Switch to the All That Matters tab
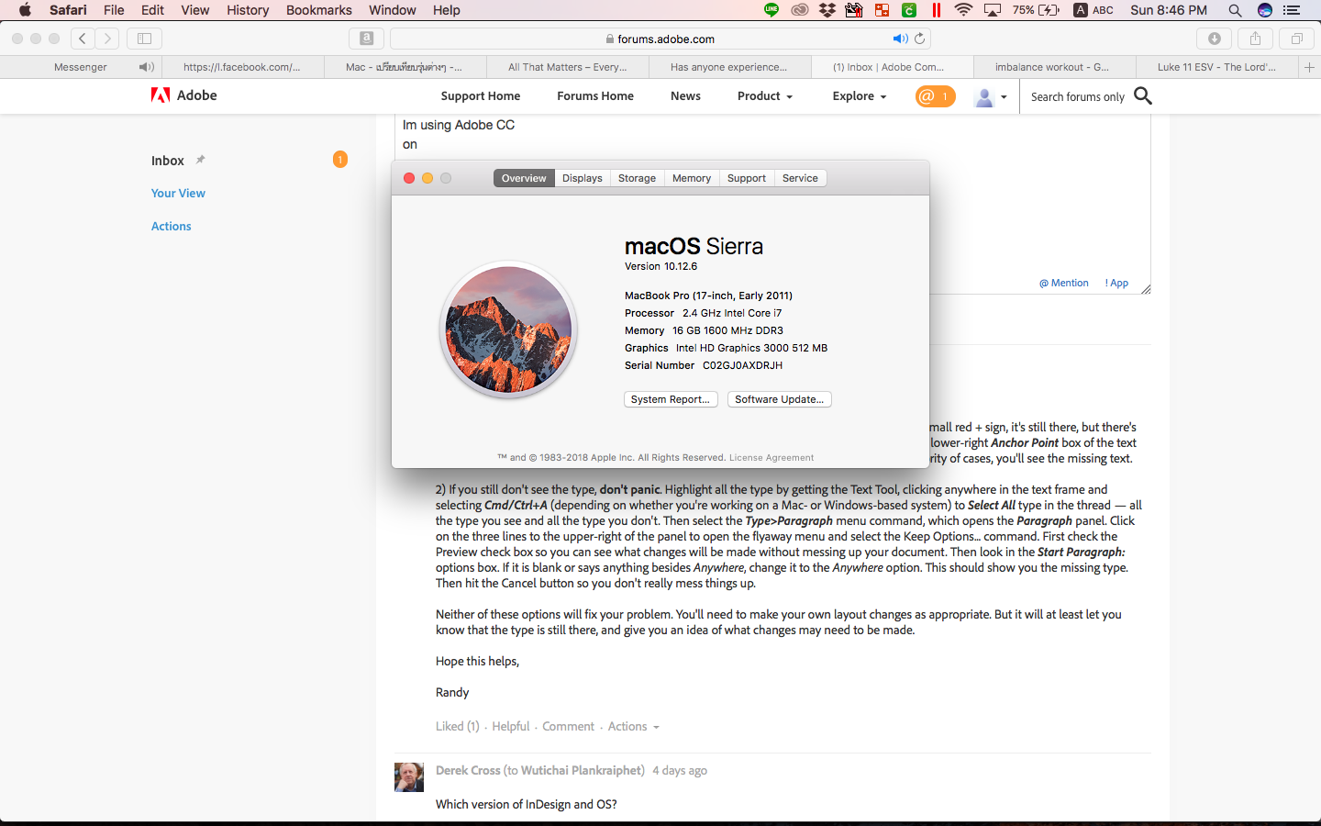Image resolution: width=1321 pixels, height=826 pixels. (x=568, y=67)
